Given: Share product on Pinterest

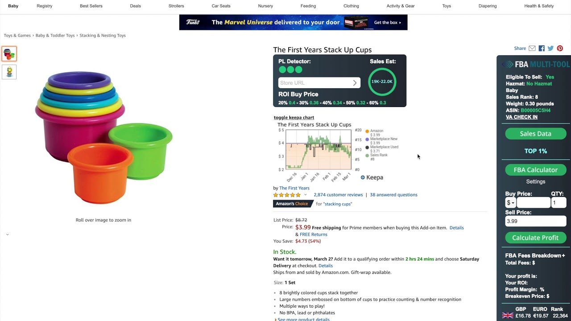Looking at the screenshot, I should pyautogui.click(x=560, y=48).
